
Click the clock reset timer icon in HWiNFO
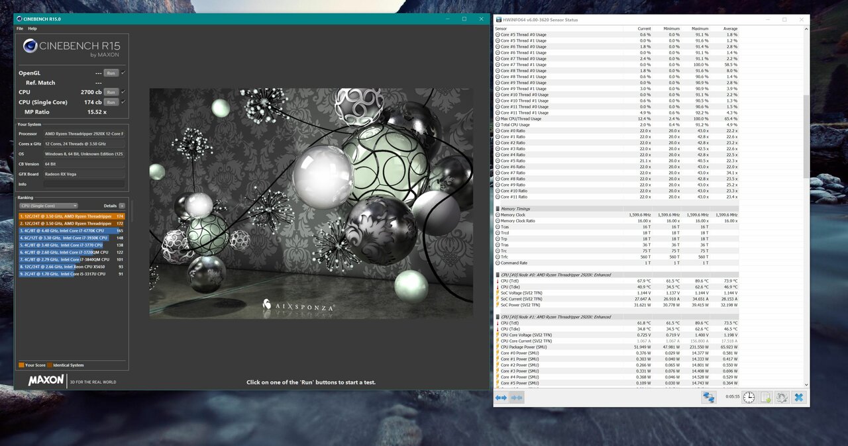pos(749,397)
